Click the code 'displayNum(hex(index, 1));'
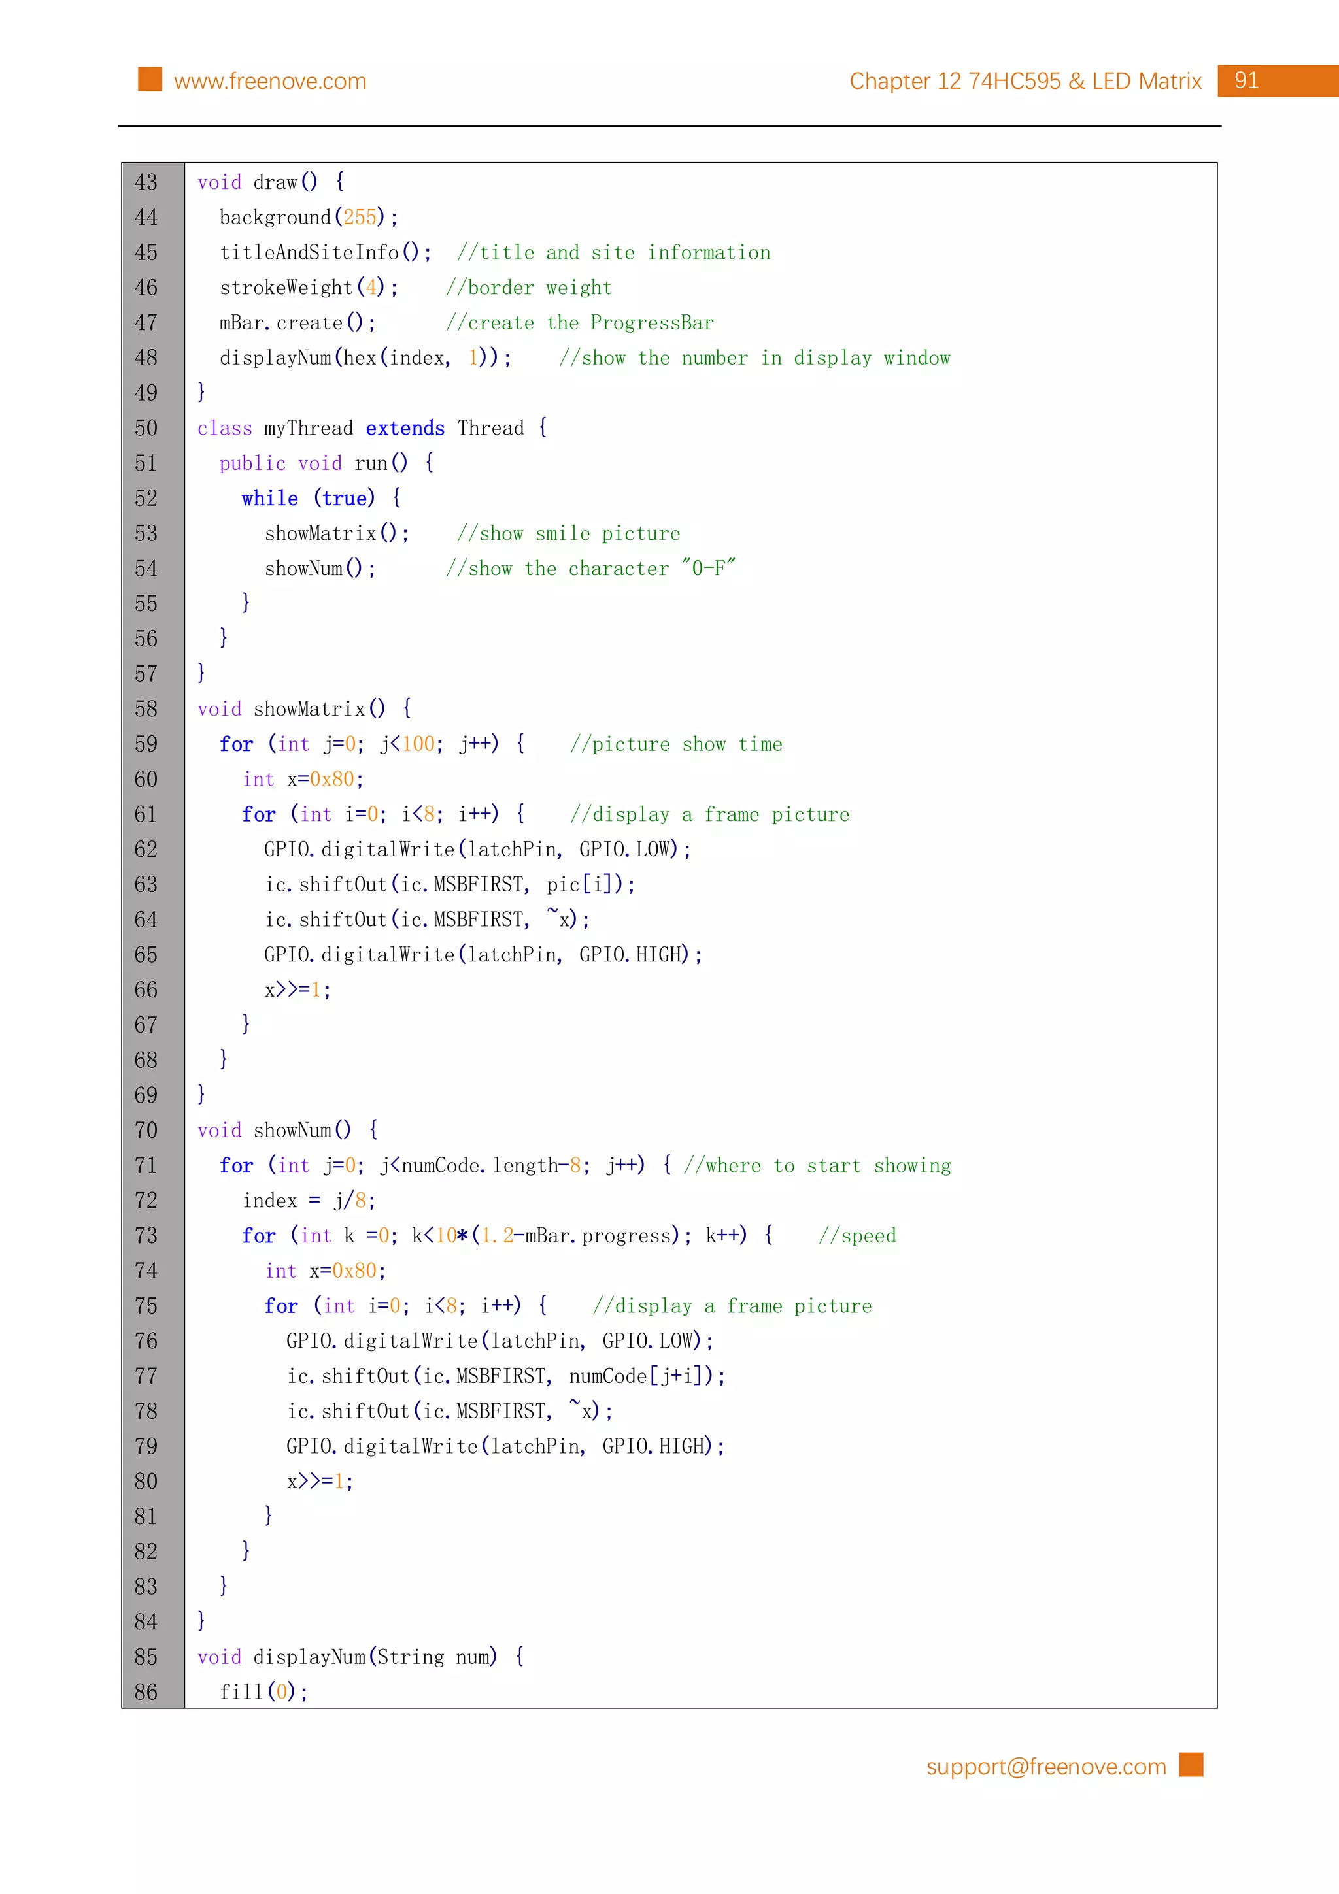Viewport: 1339px width, 1894px height. pos(365,357)
